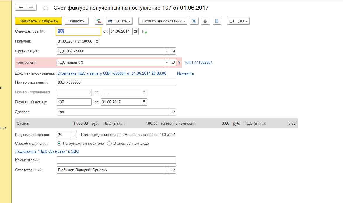
Task: Click the Записать и закрыть button
Action: pos(39,21)
